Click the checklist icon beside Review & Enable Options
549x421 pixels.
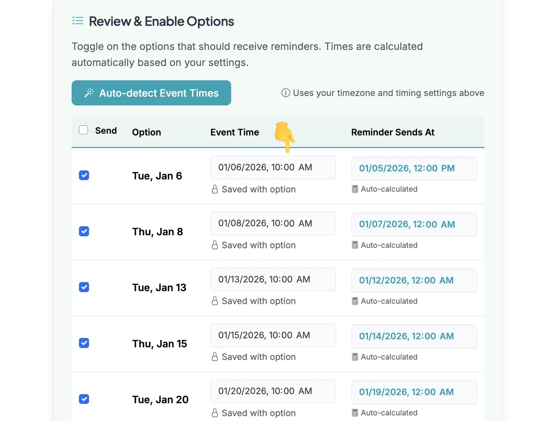coord(78,21)
